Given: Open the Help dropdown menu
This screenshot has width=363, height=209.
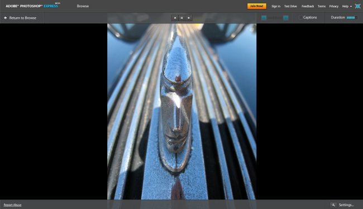Looking at the screenshot, I should (x=347, y=6).
